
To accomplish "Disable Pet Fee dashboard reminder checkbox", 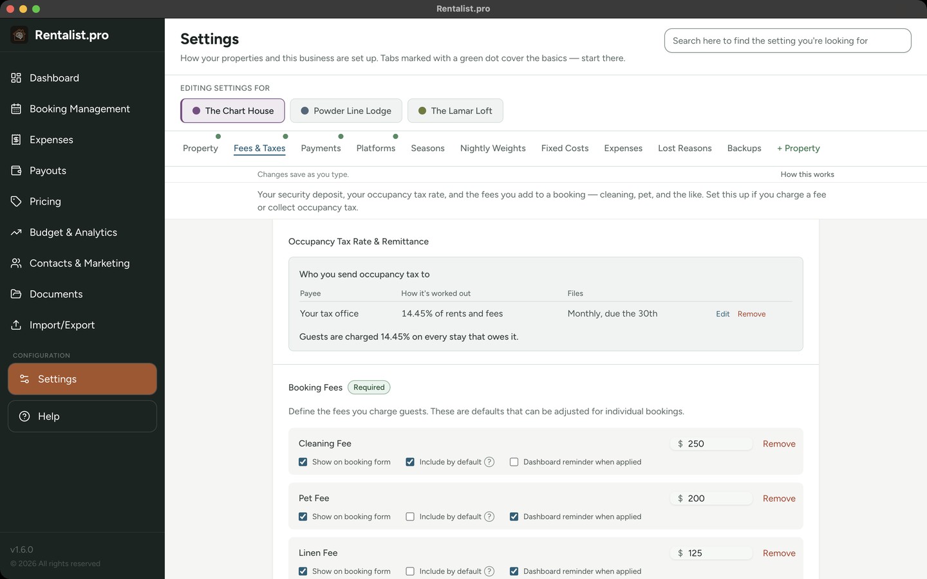I will [514, 517].
